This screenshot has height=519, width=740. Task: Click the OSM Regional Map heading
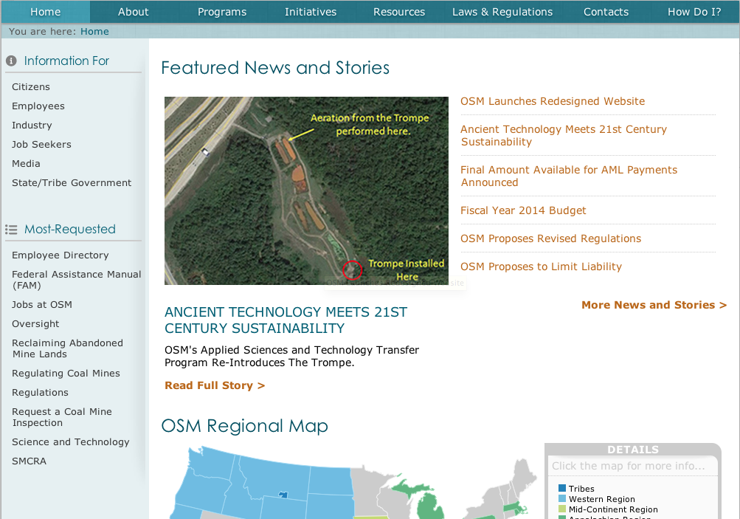tap(244, 426)
